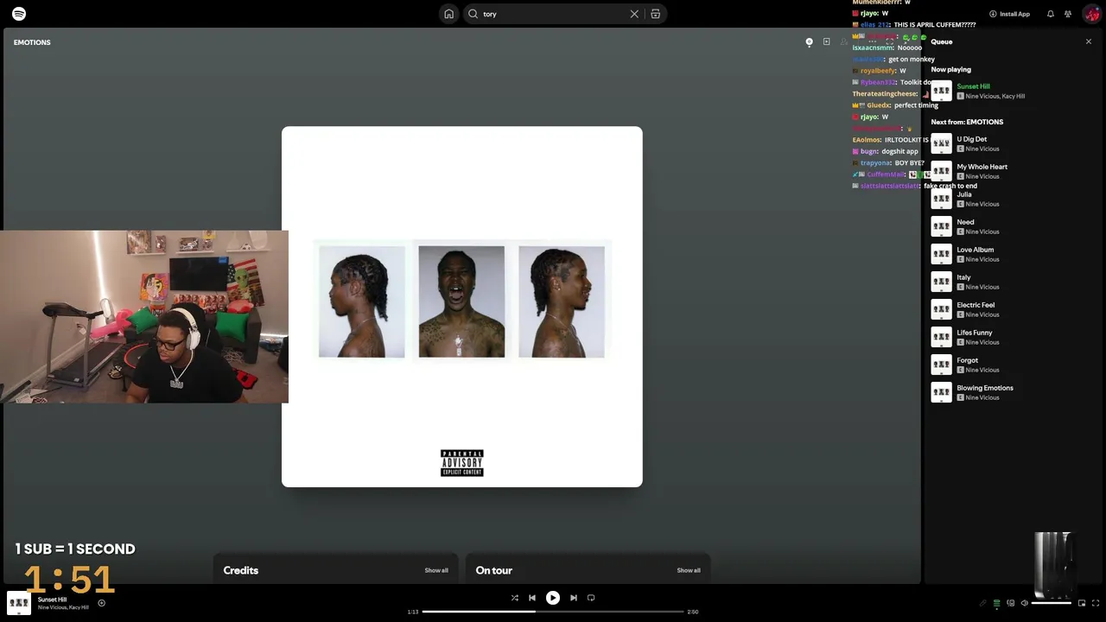
Task: Open Nine Vicious artist under Love Album
Action: click(982, 259)
